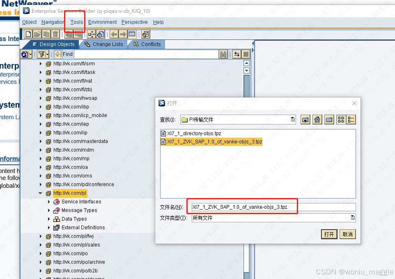Screen dimensions: 395x279
Task: Expand the http://vk.com/fi/srm namespace
Action: point(41,64)
